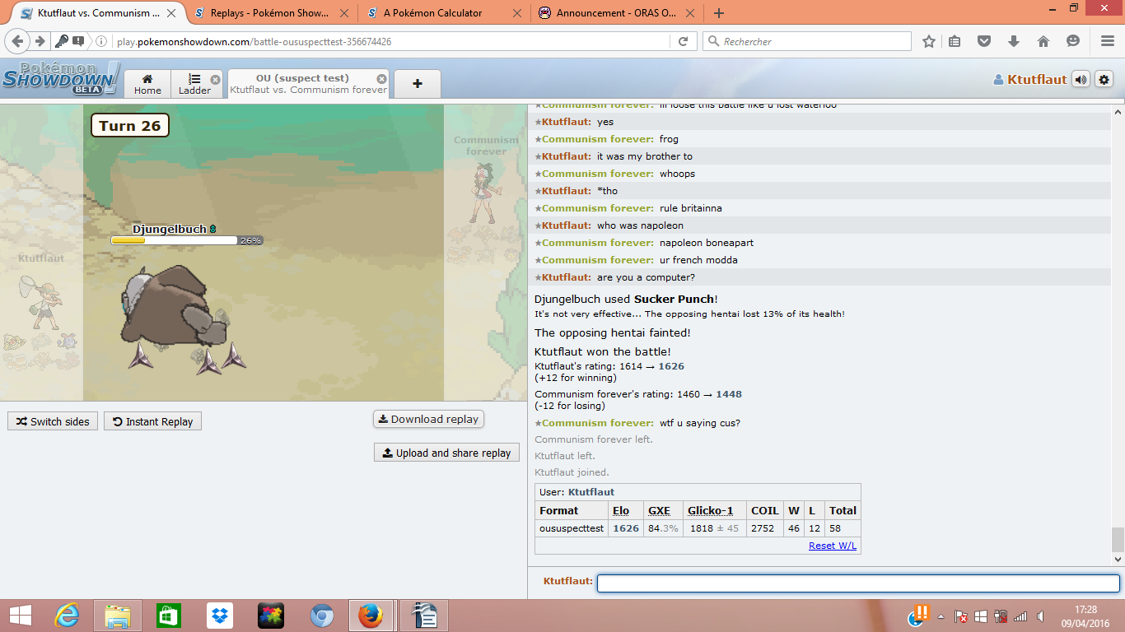The image size is (1125, 632).
Task: Click the address bar URL field
Action: coord(391,41)
